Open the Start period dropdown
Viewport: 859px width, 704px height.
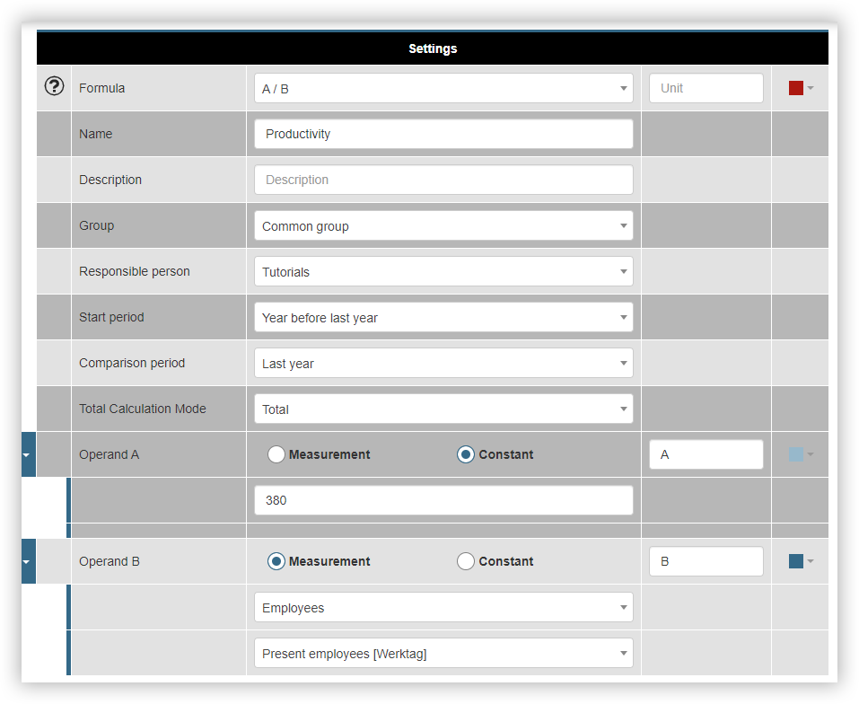point(623,317)
